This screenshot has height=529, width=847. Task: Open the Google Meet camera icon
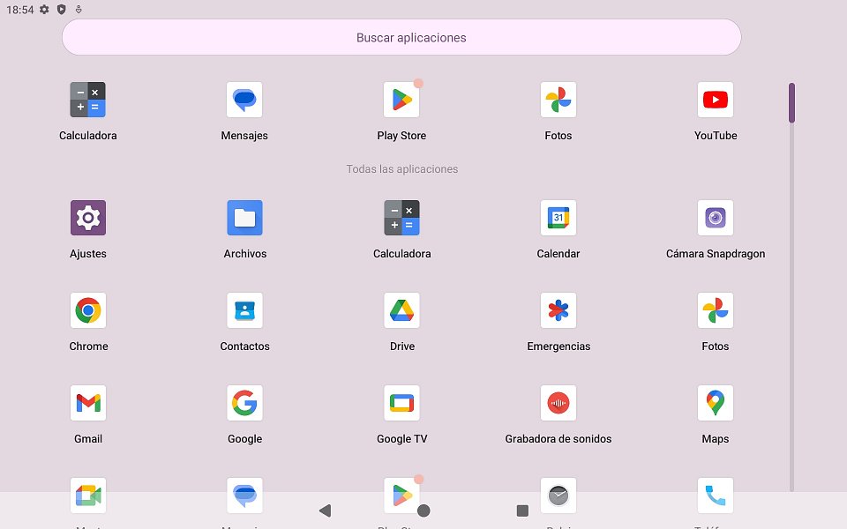88,495
